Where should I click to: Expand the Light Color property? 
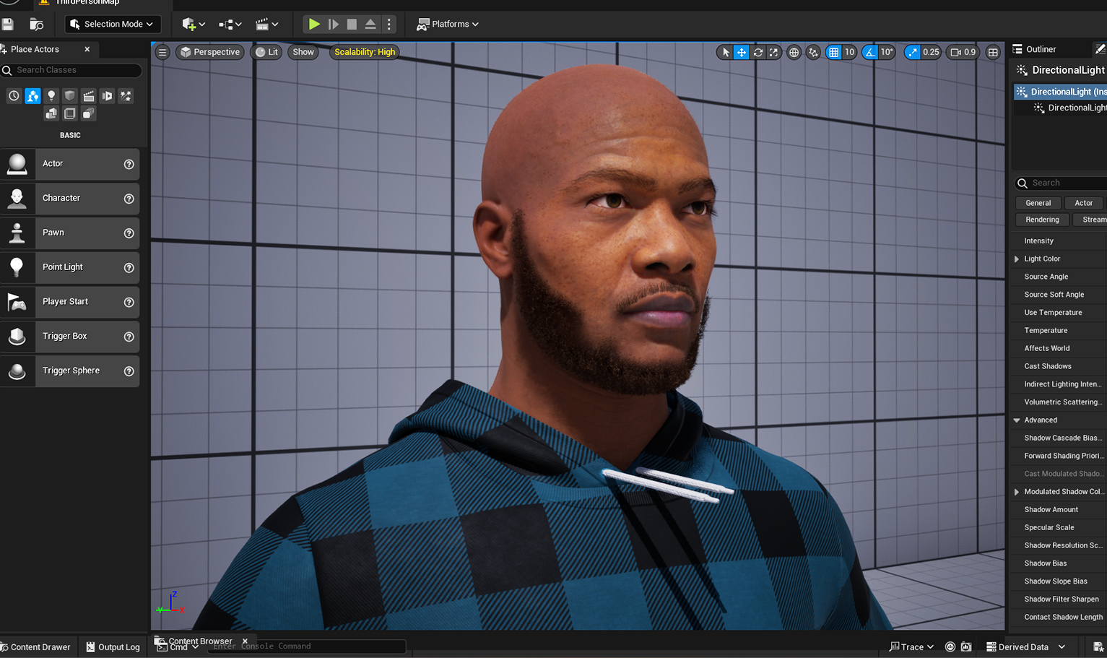1017,259
